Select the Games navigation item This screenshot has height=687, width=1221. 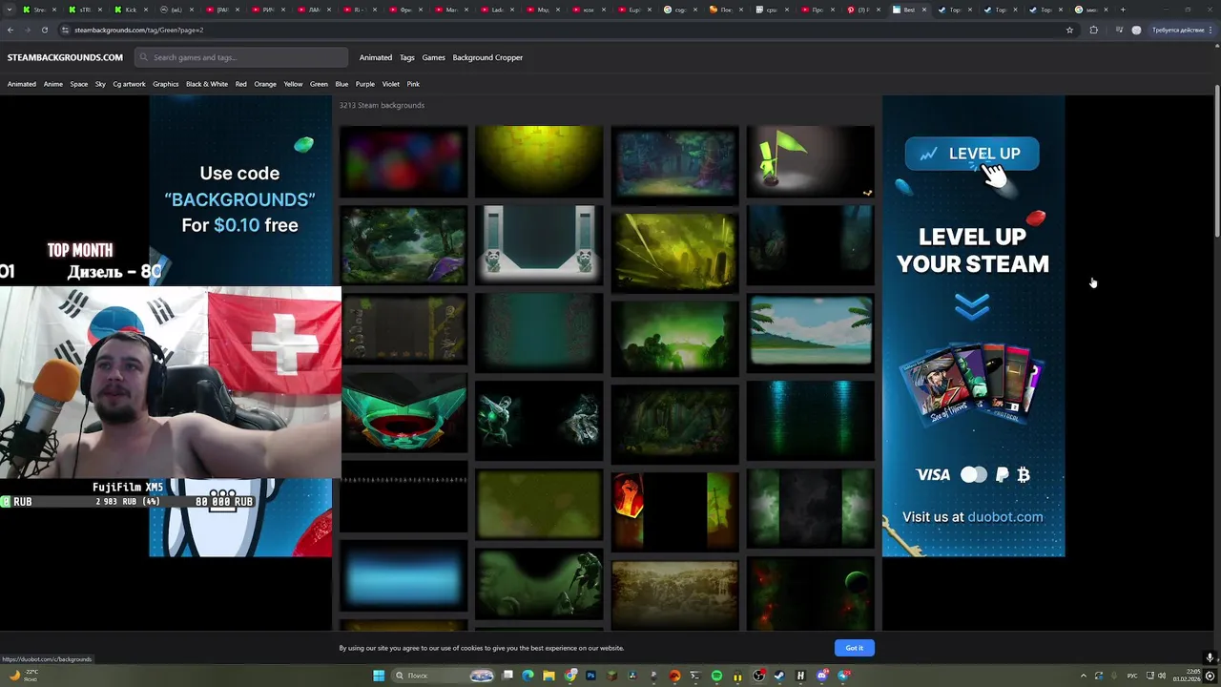(433, 57)
